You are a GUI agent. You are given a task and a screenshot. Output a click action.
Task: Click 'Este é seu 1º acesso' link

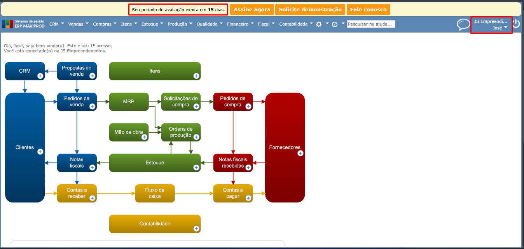(89, 46)
